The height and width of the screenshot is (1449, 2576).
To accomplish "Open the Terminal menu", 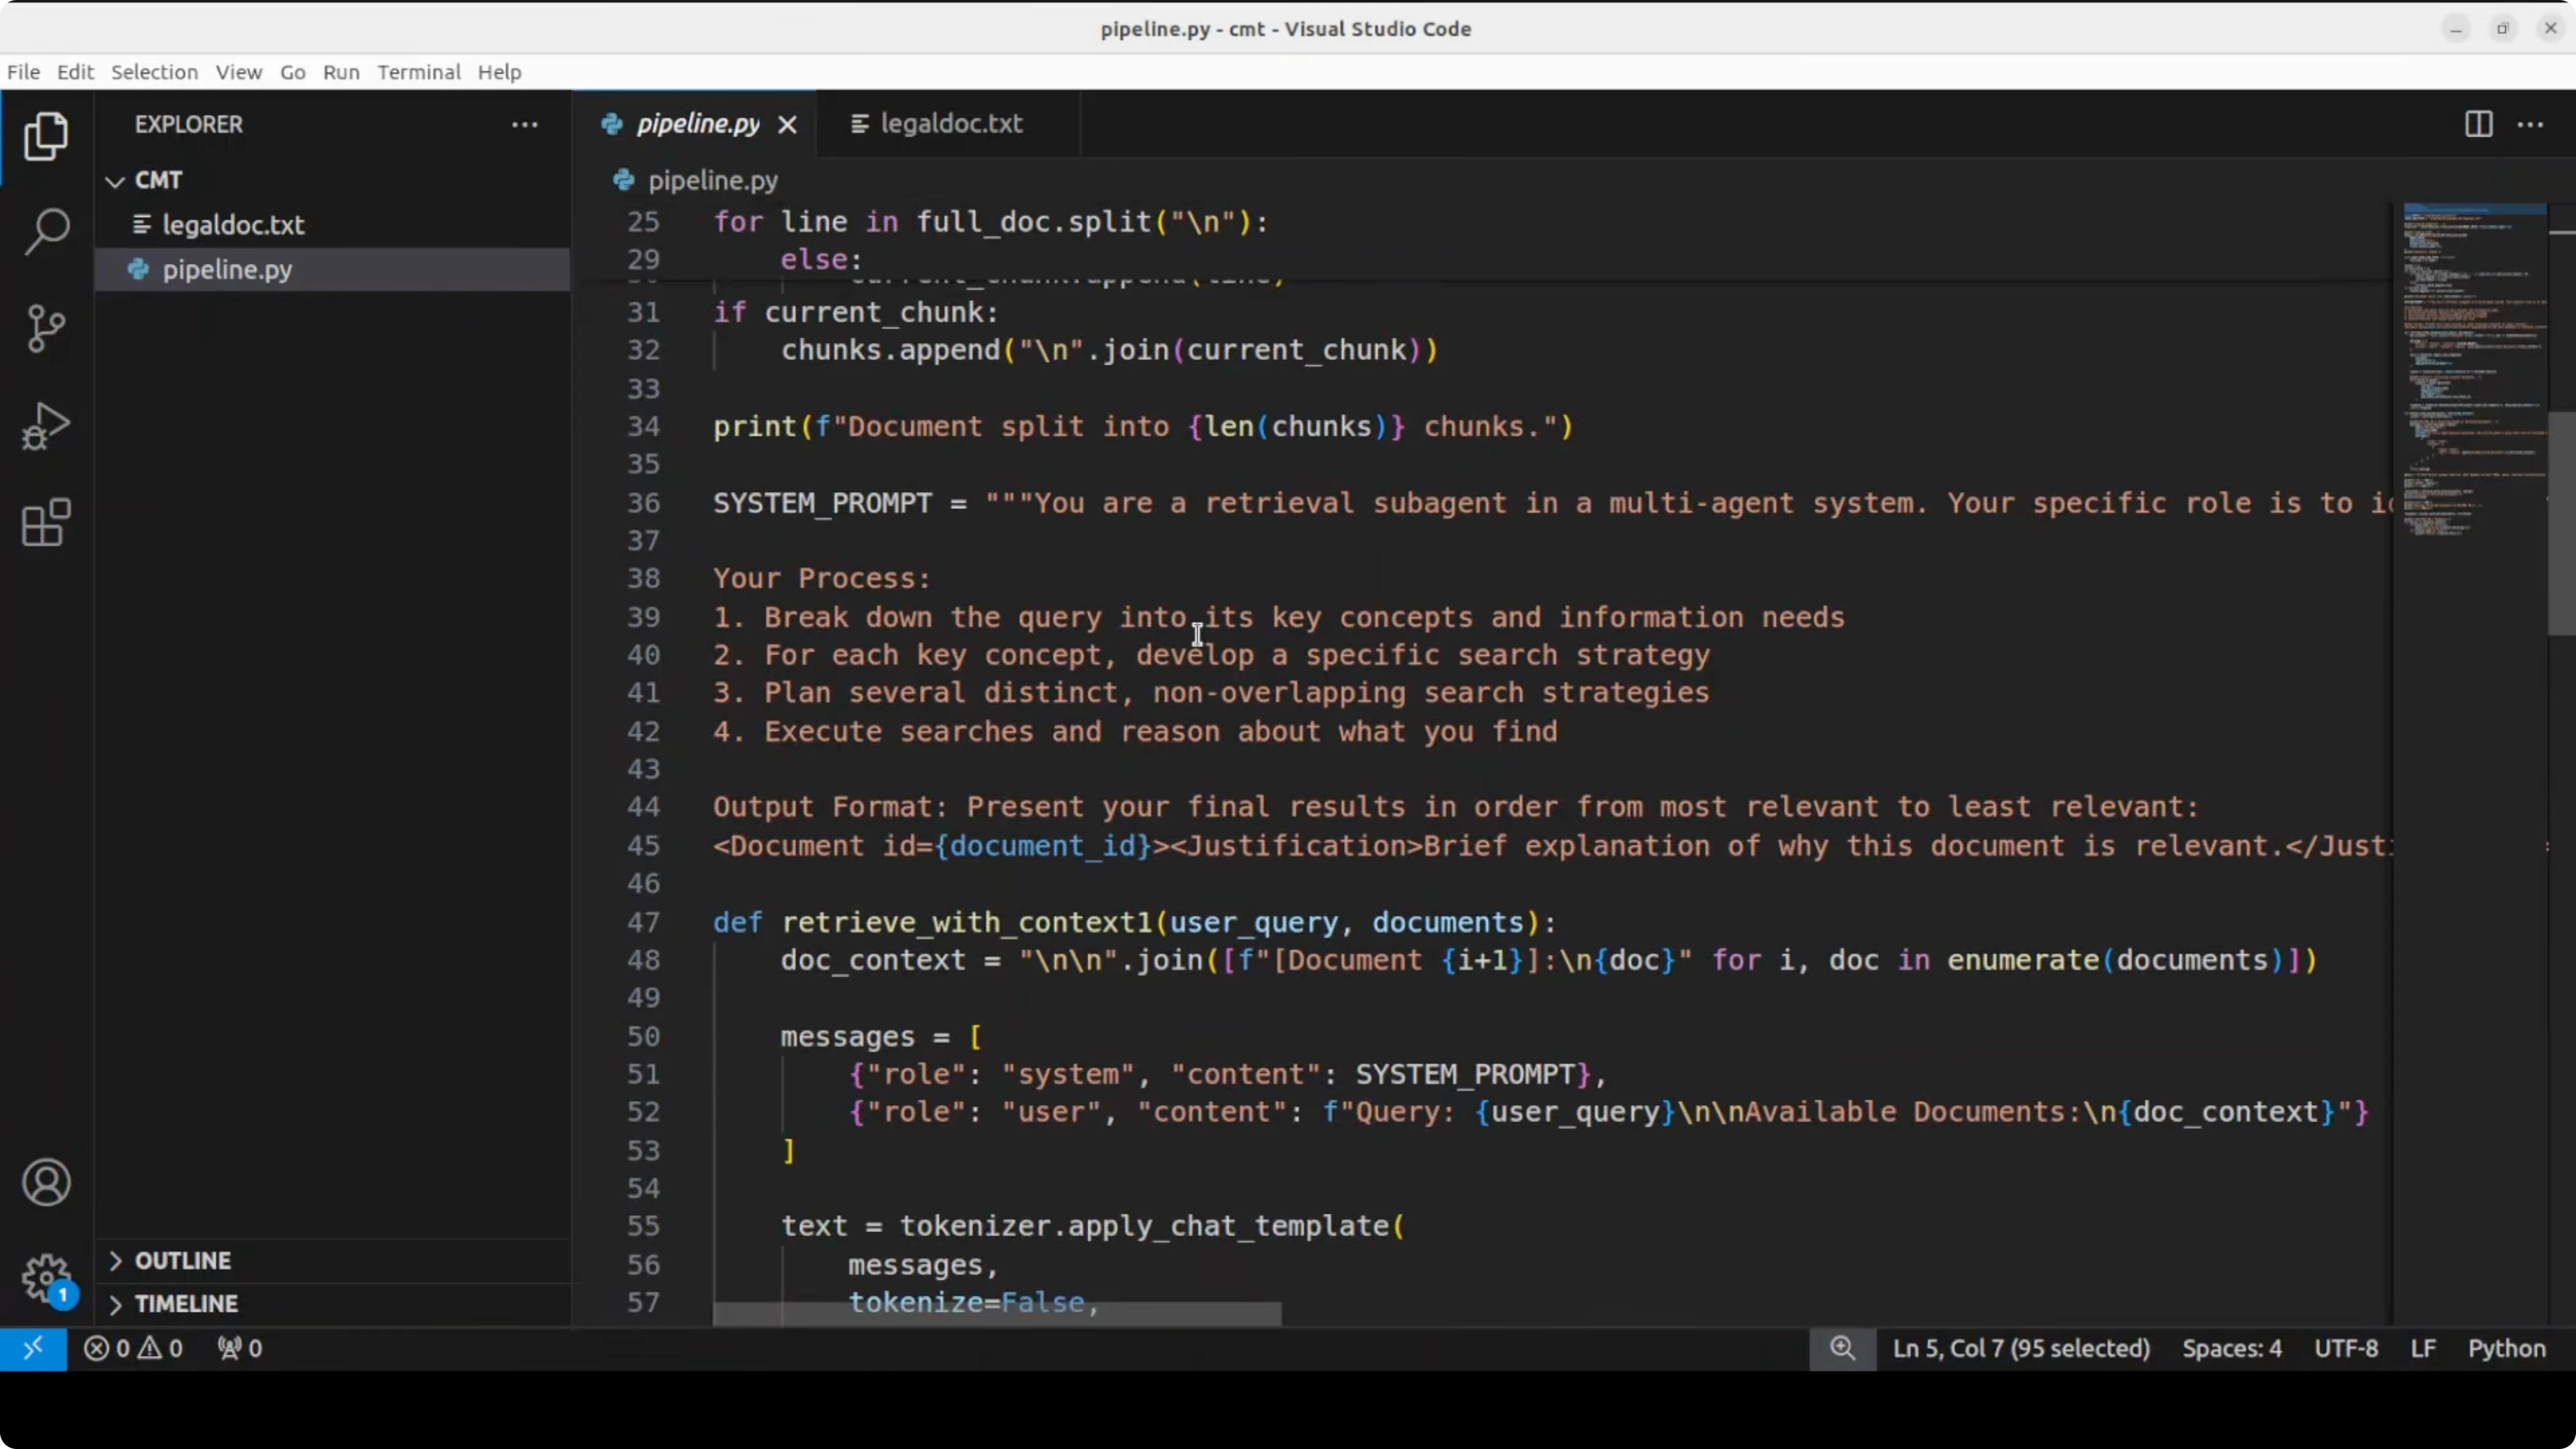I will point(419,72).
